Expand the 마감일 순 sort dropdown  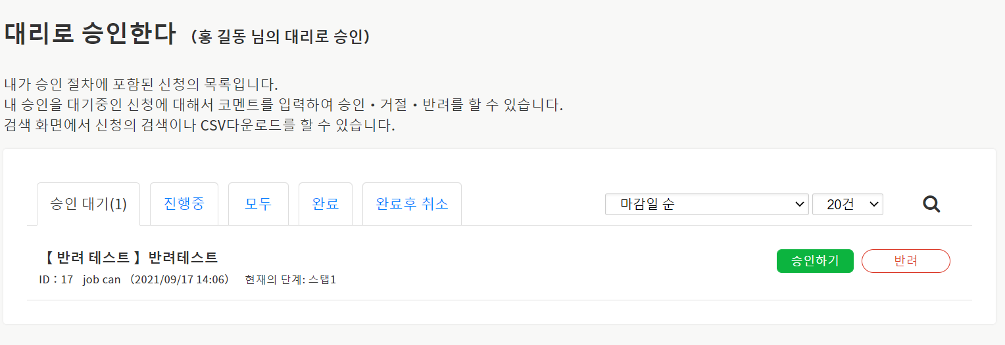707,205
